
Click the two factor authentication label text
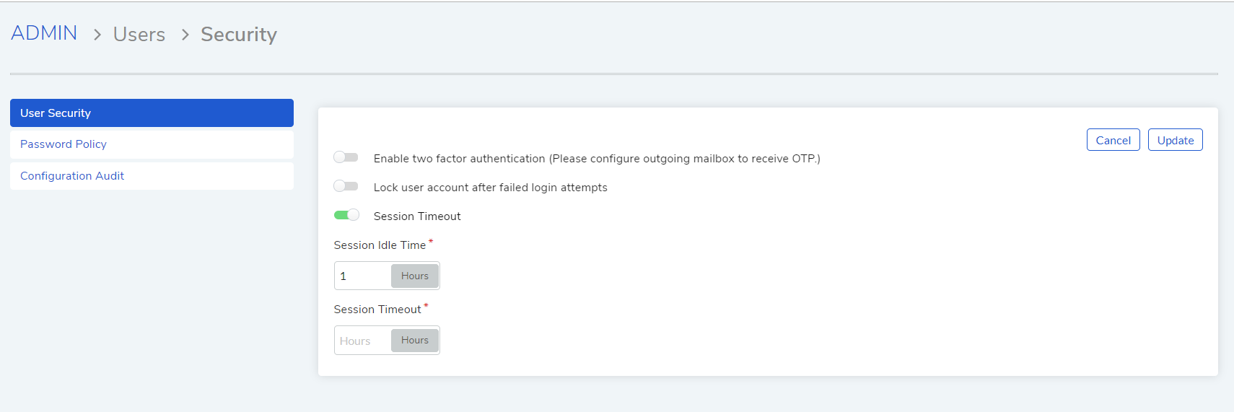pyautogui.click(x=597, y=159)
